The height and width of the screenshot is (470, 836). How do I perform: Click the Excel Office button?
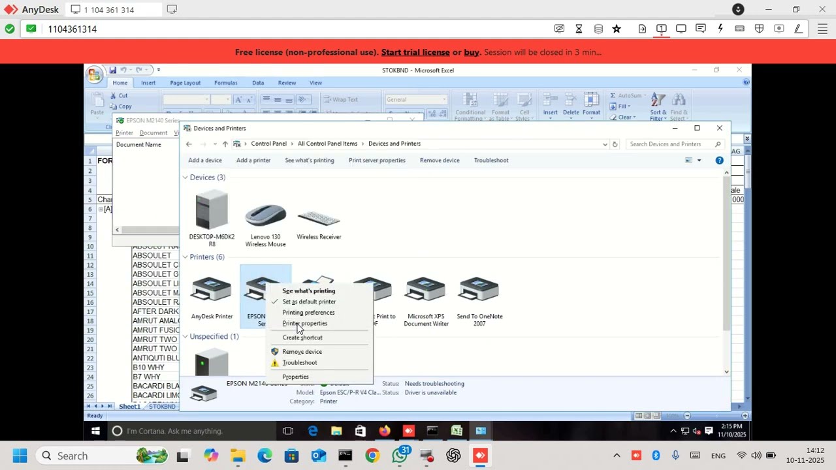[94, 74]
